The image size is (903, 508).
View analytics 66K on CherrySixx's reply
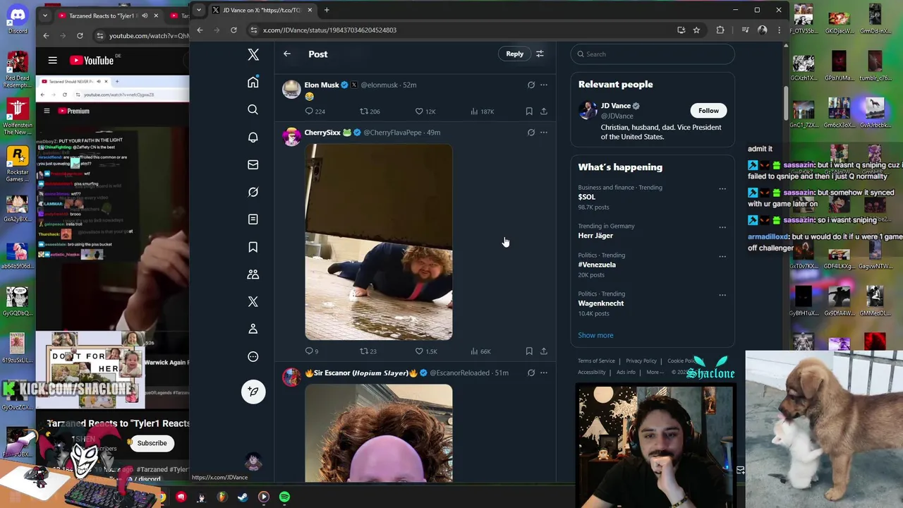[x=480, y=351]
